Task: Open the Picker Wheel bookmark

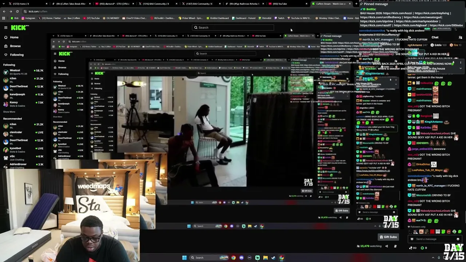Action: coord(190,18)
